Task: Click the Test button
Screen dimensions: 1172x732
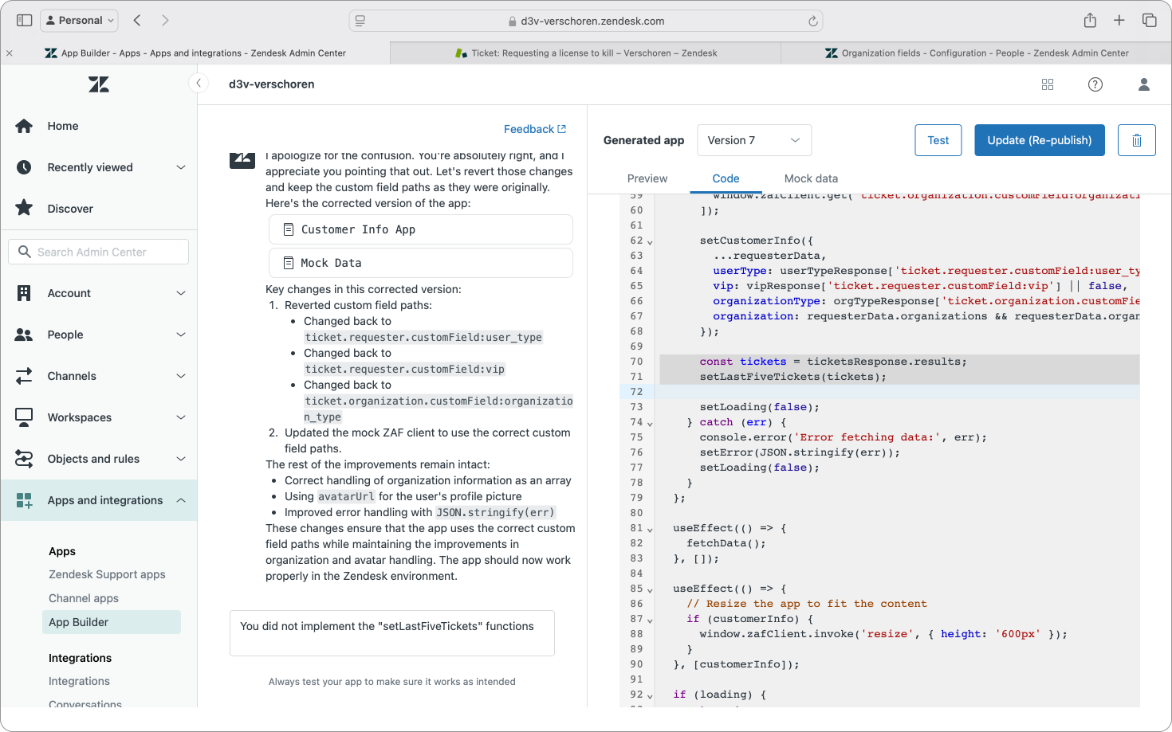Action: [938, 140]
